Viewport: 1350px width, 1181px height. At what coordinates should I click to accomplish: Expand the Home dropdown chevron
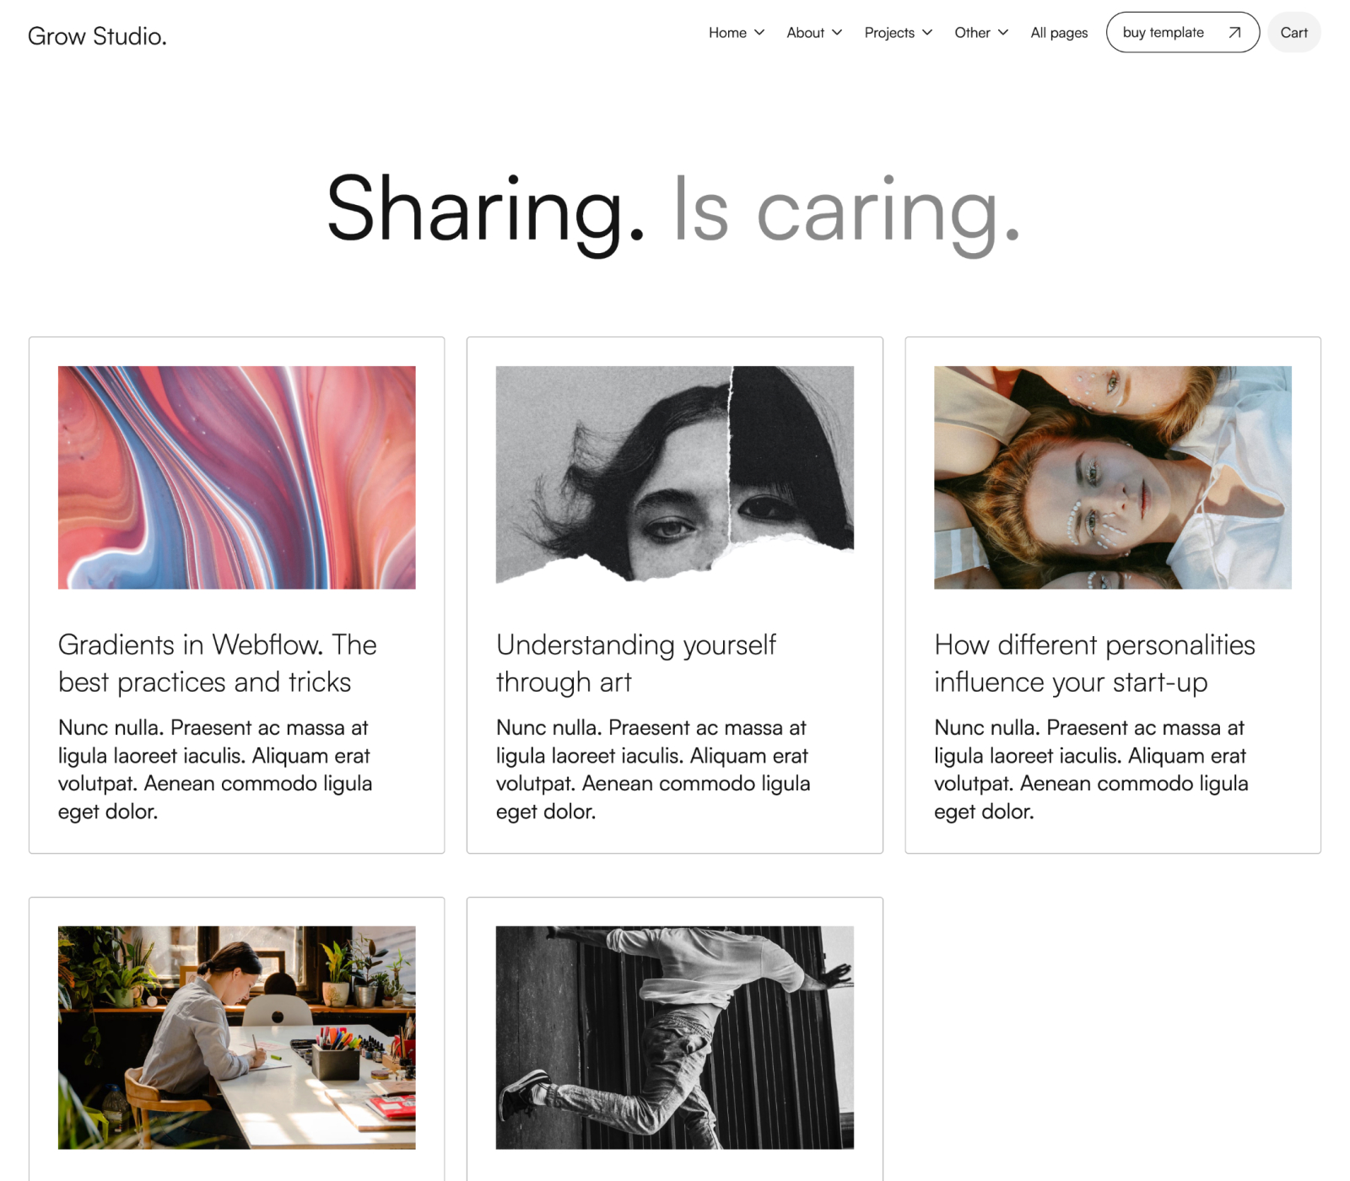click(x=759, y=33)
